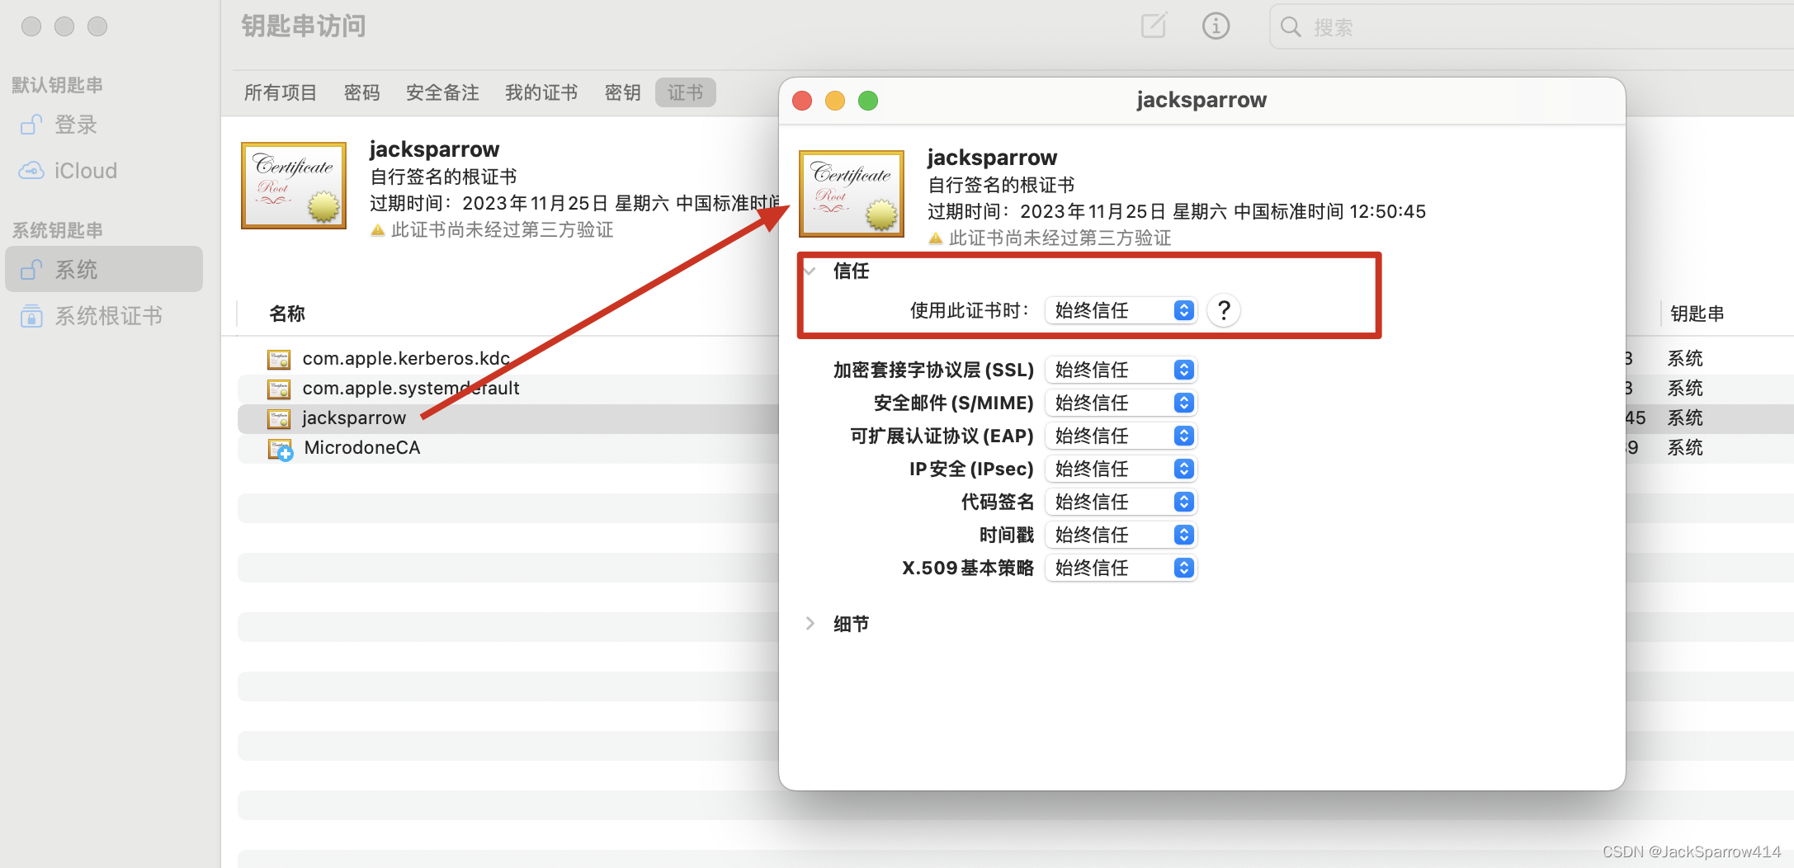Click the warning triangle in jacksparrow dialog
The width and height of the screenshot is (1794, 868).
(935, 238)
